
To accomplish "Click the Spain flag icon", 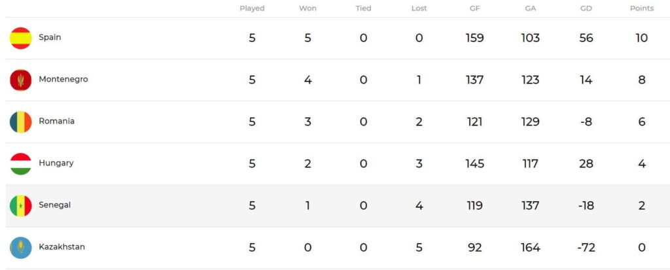I will point(21,38).
